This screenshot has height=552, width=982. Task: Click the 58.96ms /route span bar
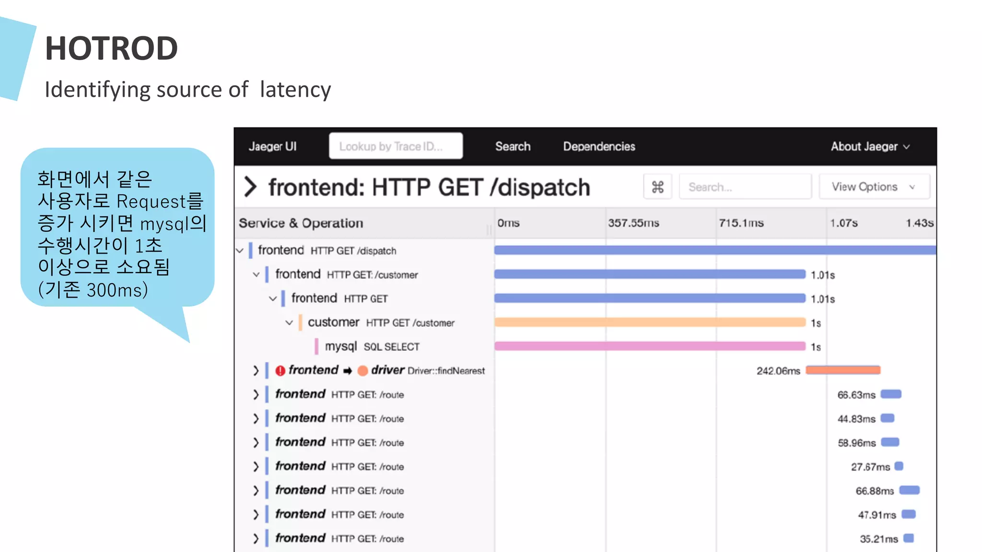(x=890, y=442)
